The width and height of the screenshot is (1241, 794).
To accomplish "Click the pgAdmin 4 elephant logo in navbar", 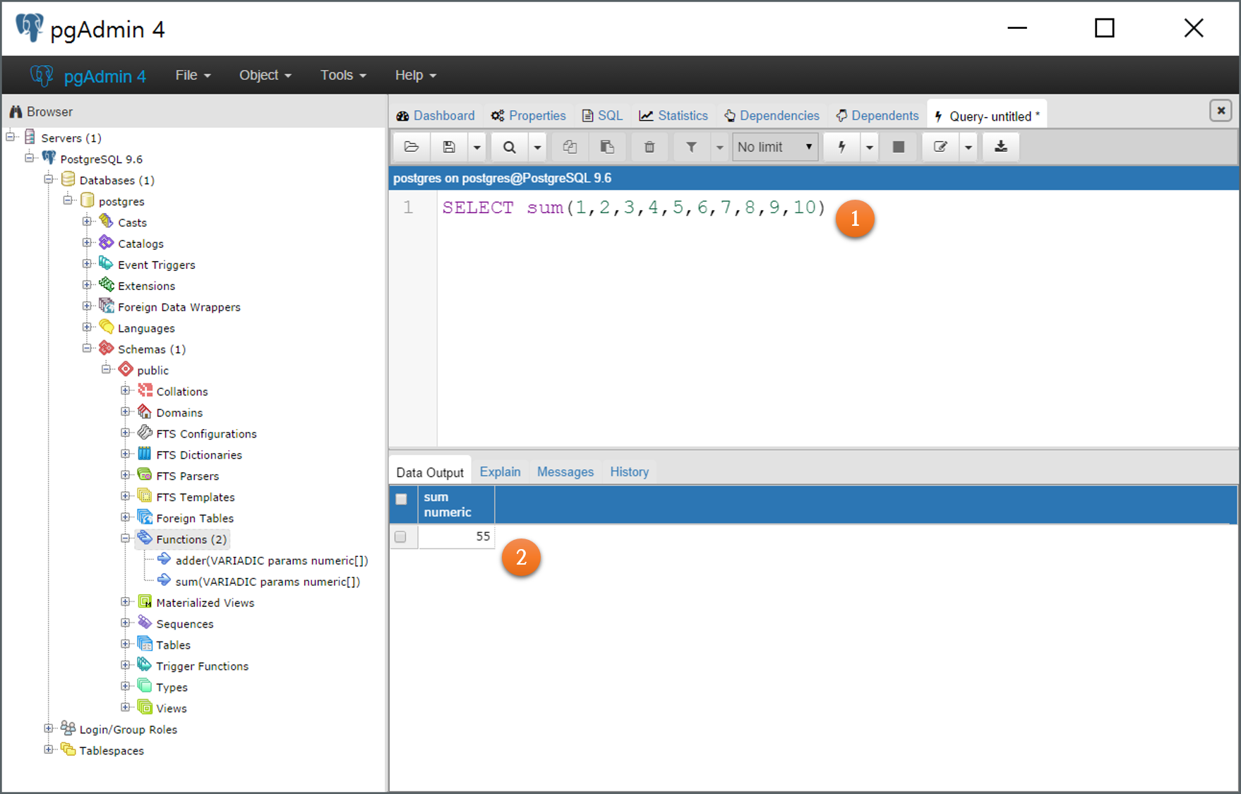I will coord(42,76).
